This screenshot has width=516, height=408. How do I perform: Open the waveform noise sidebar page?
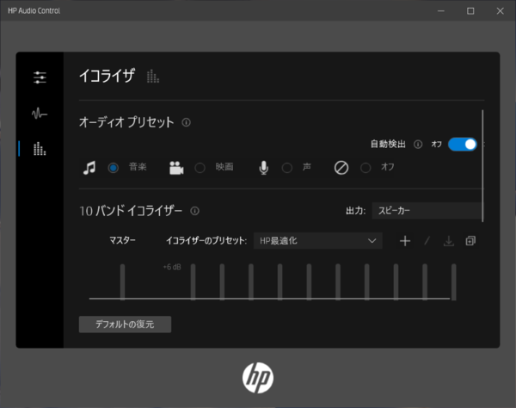(40, 114)
